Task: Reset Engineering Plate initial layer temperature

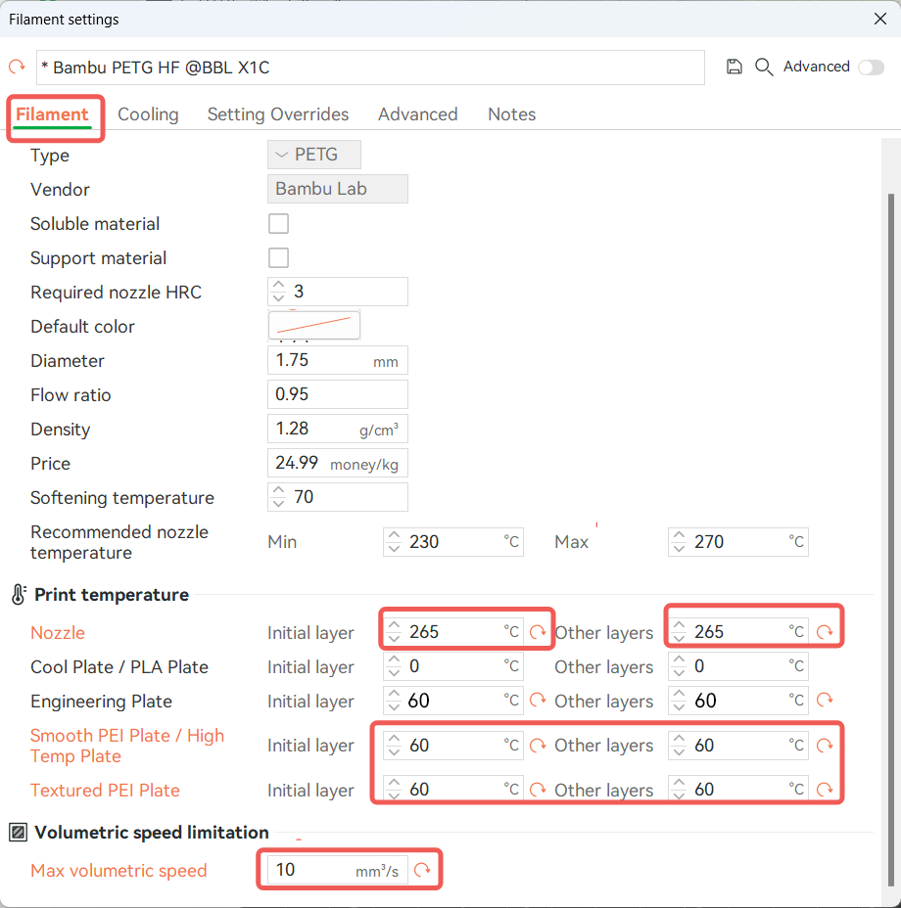Action: tap(538, 701)
